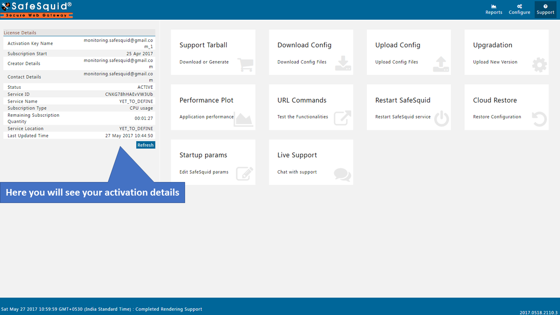Screen dimensions: 560x315
Task: Refresh the license details
Action: [146, 145]
